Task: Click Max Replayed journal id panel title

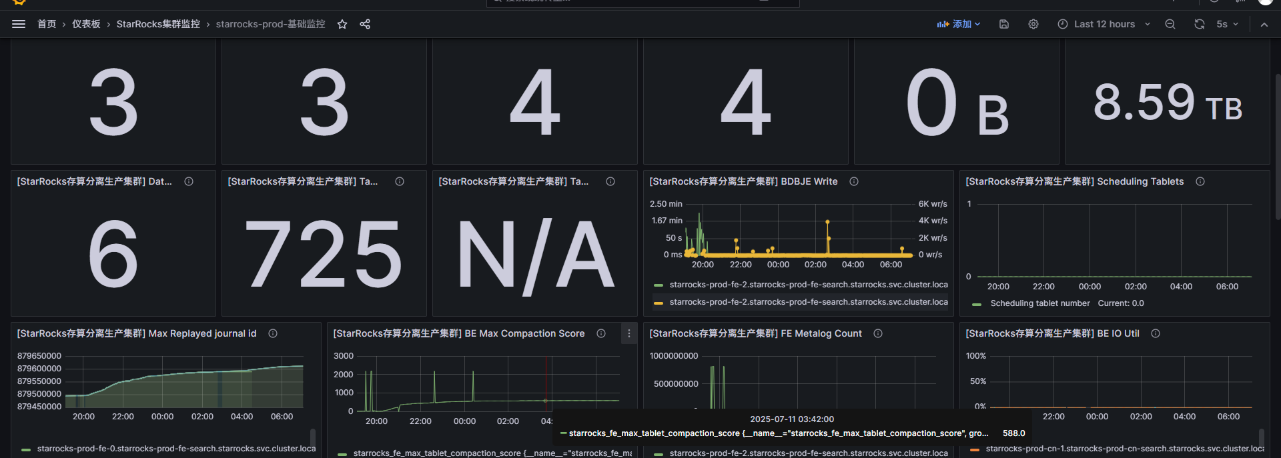Action: pos(137,333)
